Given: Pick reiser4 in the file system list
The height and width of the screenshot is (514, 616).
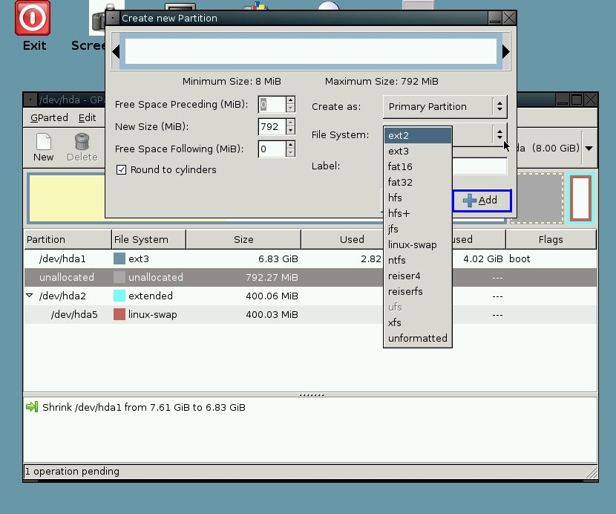Looking at the screenshot, I should point(418,276).
